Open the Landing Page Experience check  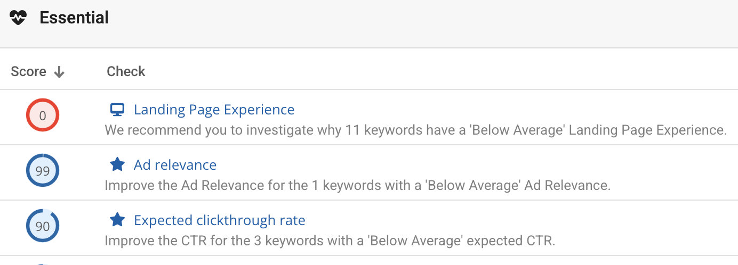[214, 110]
